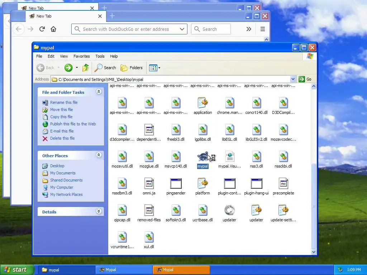Click Mypal address bar search field
The width and height of the screenshot is (367, 275).
click(x=129, y=29)
